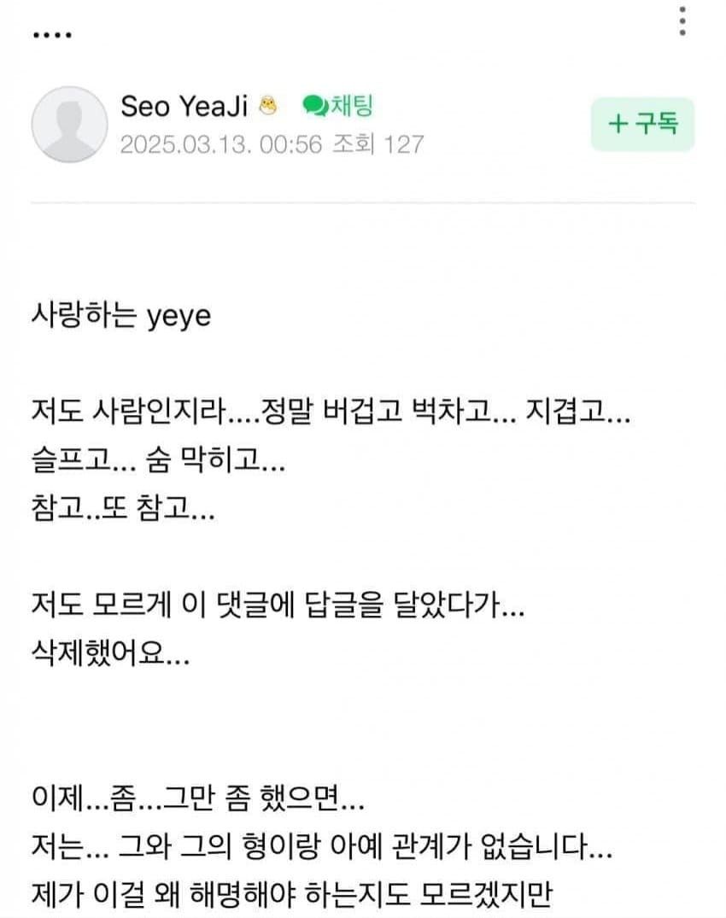Click the line 이제...좀...그만 좀 했으면...
Screen dimensions: 726x918
(198, 798)
